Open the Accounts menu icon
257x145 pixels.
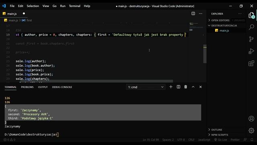pos(251,118)
